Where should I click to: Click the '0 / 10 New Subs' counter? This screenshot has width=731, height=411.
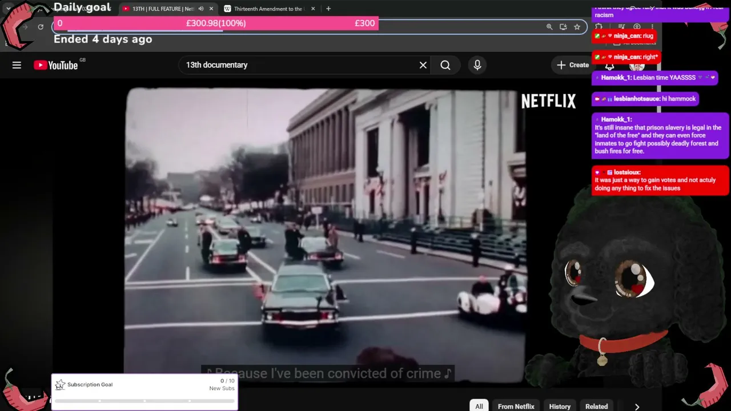pos(222,385)
